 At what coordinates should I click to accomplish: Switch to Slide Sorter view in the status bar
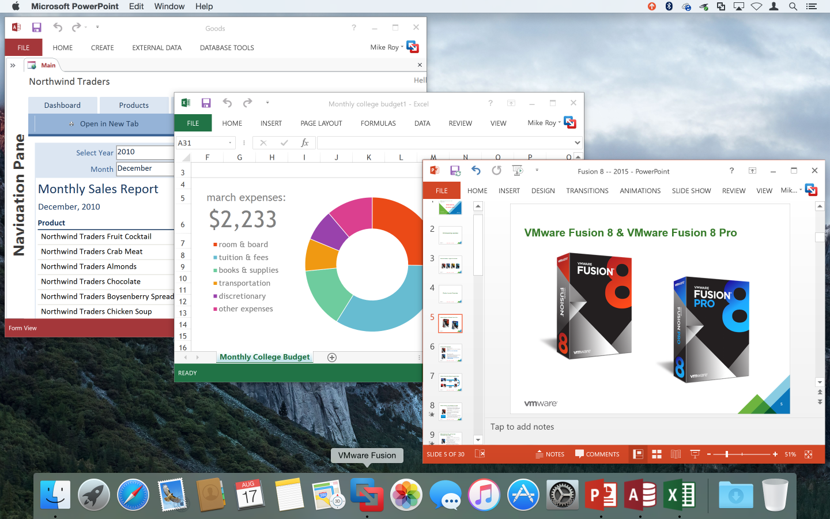pos(657,454)
